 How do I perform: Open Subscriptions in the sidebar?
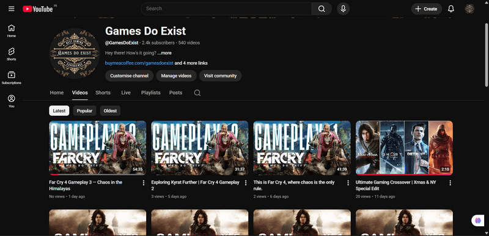click(x=12, y=77)
